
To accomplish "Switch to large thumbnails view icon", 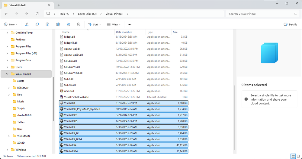I will [x=298, y=156].
